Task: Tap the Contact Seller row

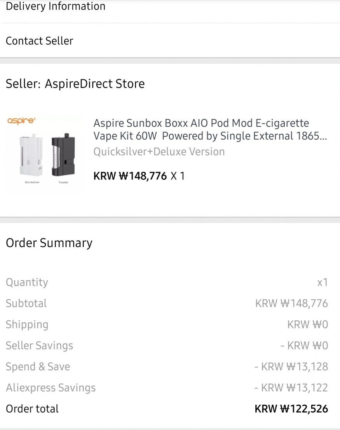Action: [x=40, y=41]
